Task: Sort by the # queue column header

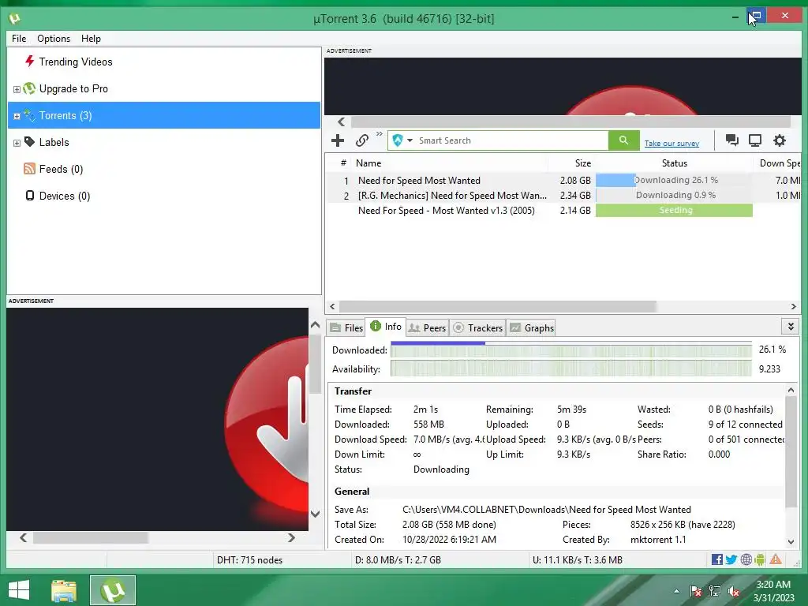Action: click(x=342, y=163)
